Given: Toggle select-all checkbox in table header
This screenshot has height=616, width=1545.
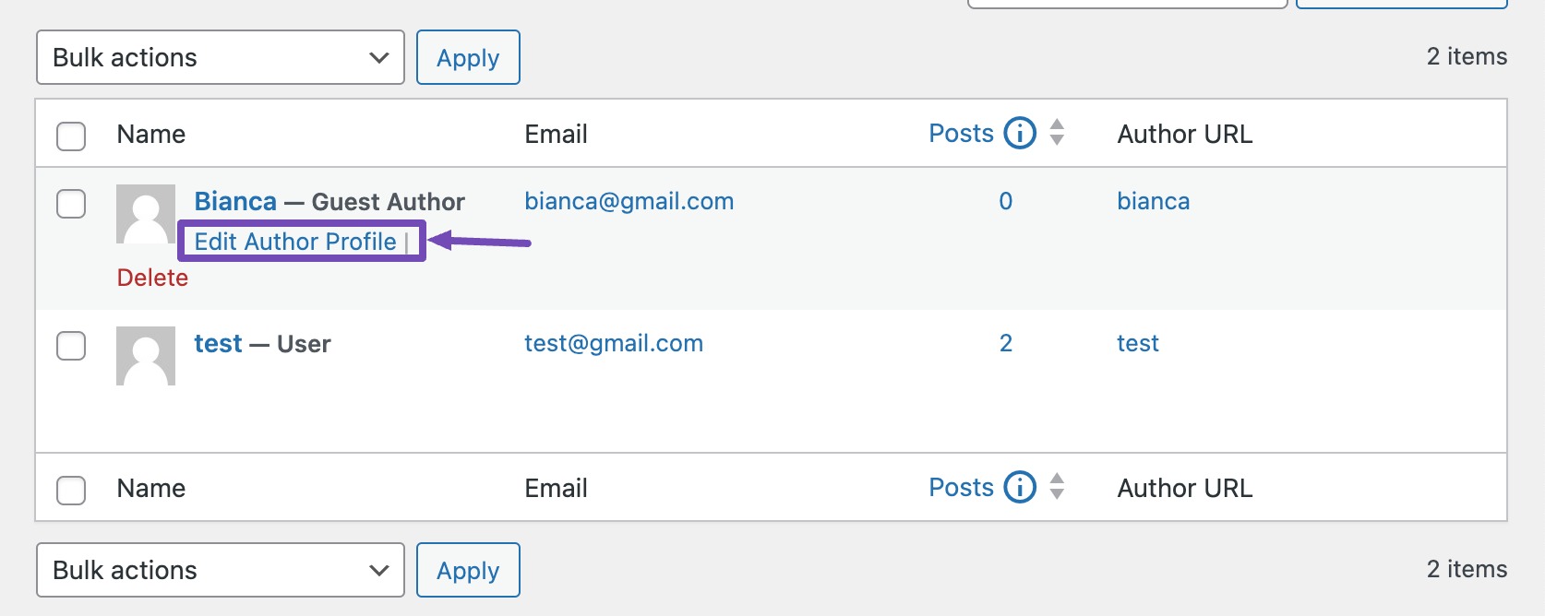Looking at the screenshot, I should pyautogui.click(x=71, y=136).
